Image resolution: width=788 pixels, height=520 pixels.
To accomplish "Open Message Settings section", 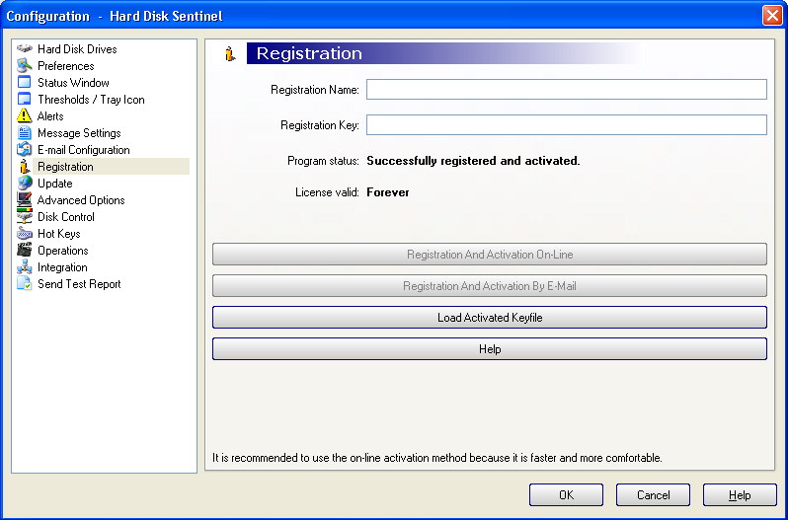I will [79, 133].
